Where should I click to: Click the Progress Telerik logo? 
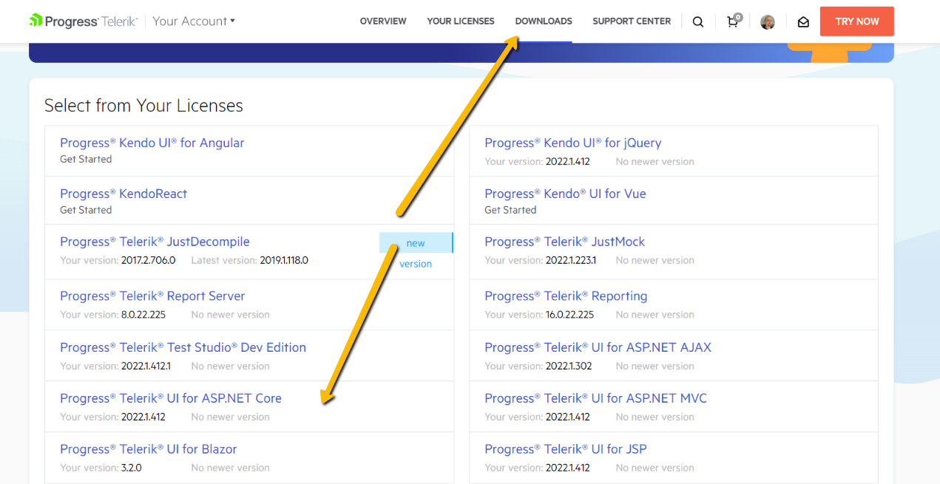84,21
